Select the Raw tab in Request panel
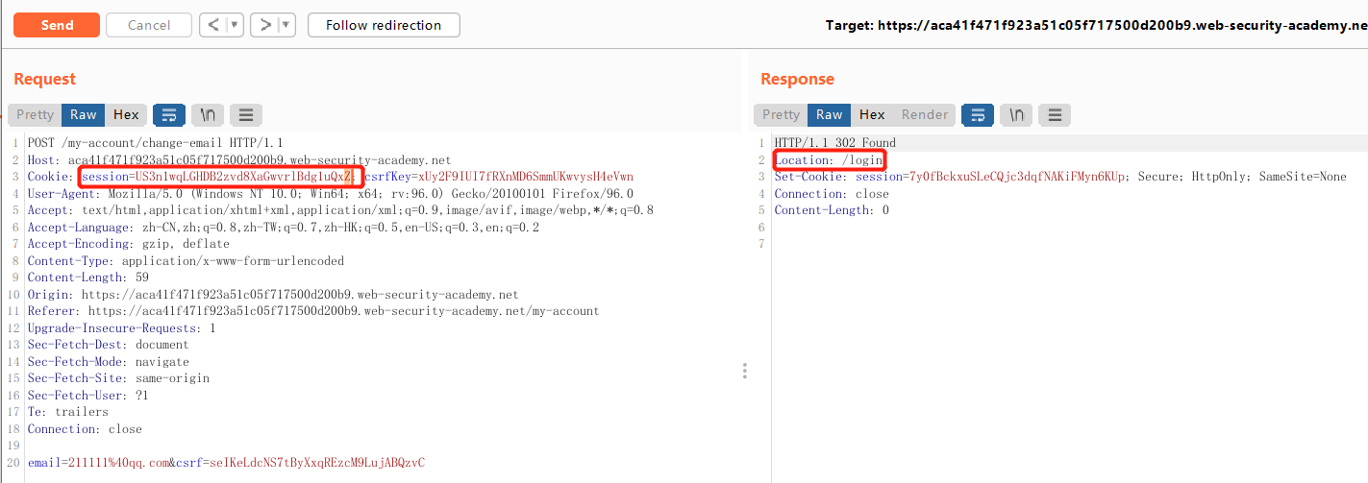 84,114
